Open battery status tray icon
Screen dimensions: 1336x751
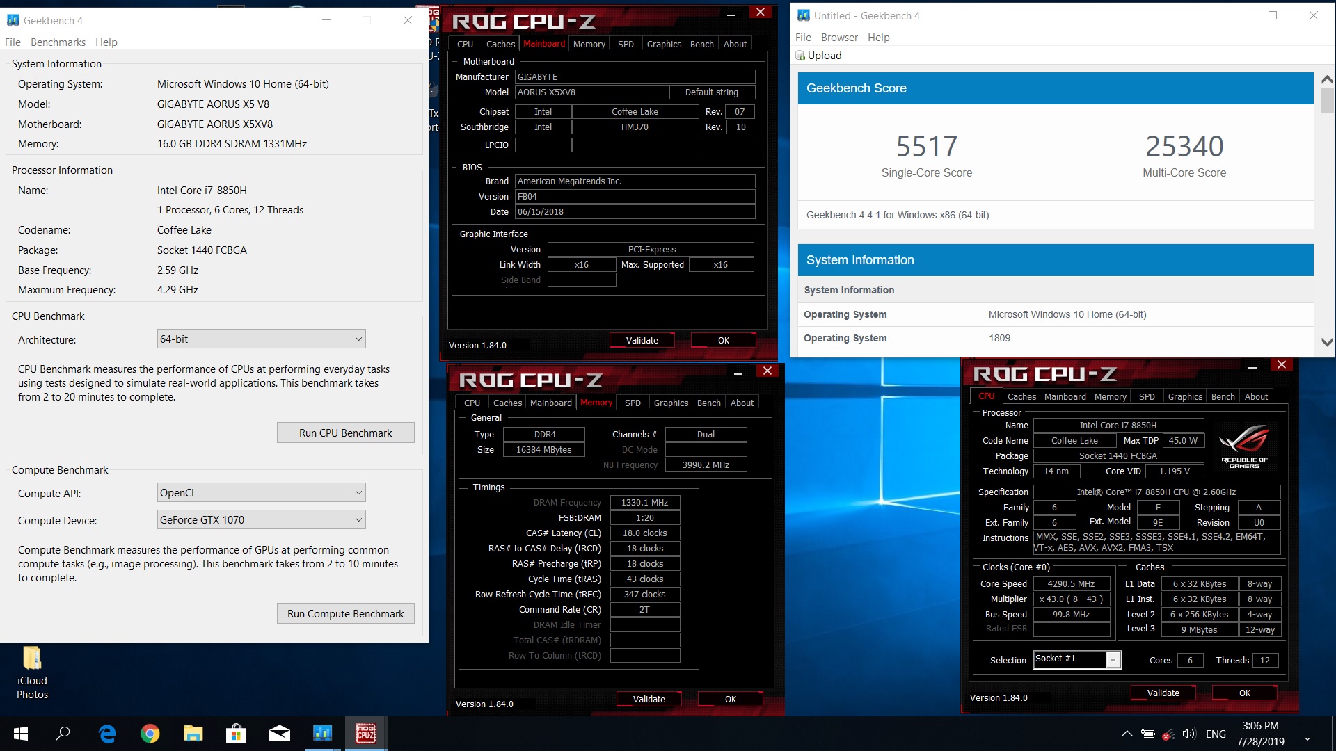click(1148, 734)
